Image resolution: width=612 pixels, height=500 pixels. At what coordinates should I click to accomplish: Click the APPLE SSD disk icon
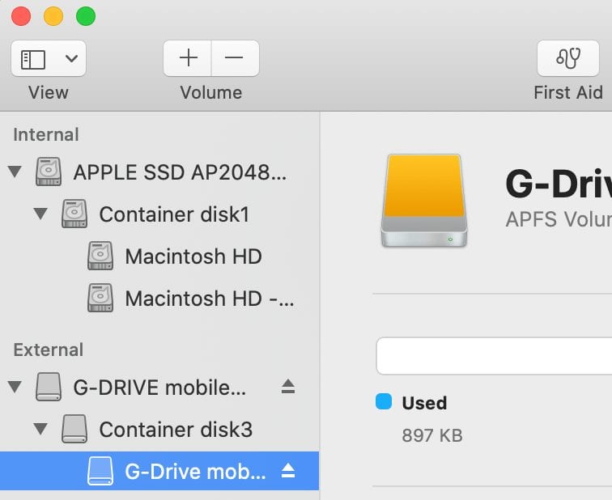49,172
